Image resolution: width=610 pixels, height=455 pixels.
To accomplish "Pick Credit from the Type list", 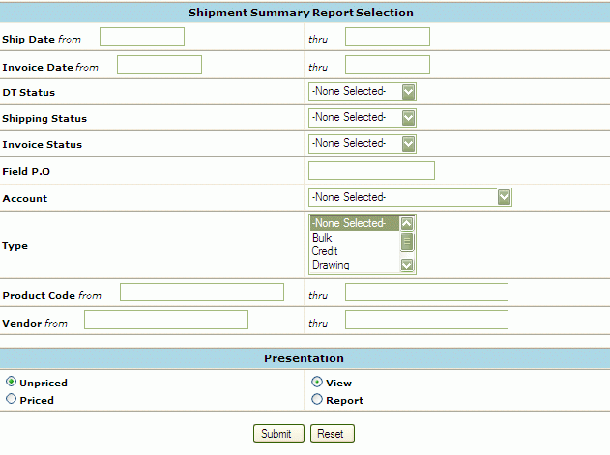I will (x=325, y=251).
